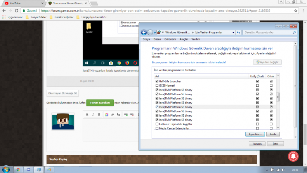Show hidden system tray icons
Image resolution: width=307 pixels, height=173 pixels.
(x=267, y=170)
